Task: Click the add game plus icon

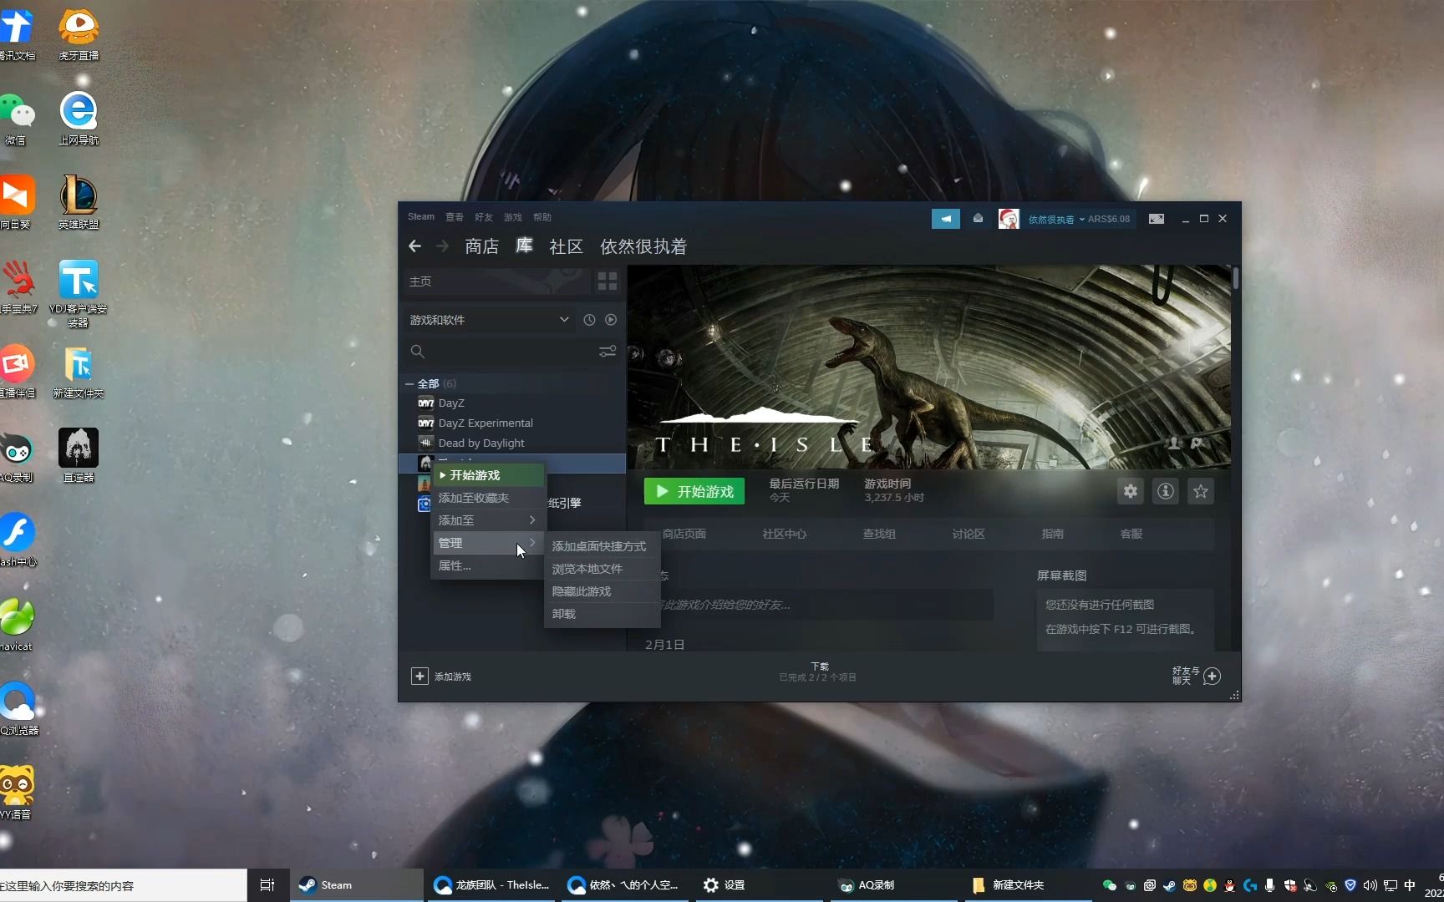Action: (419, 676)
